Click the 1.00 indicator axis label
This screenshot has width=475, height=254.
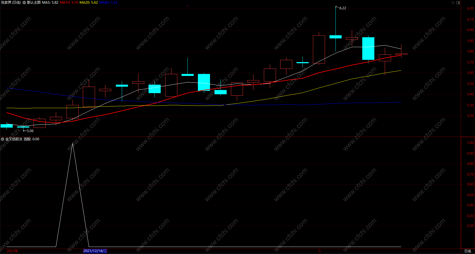coord(470,143)
